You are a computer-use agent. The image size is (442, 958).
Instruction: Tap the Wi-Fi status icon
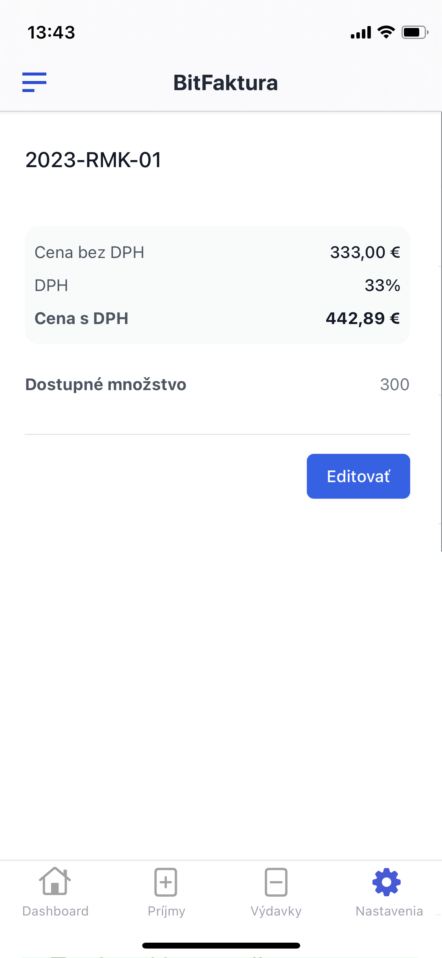pyautogui.click(x=386, y=32)
